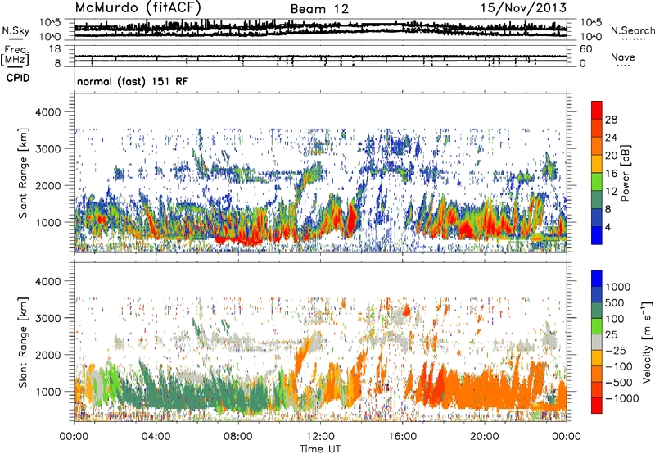This screenshot has height=454, width=655.
Task: Click the Beam 12 label
Action: [319, 9]
